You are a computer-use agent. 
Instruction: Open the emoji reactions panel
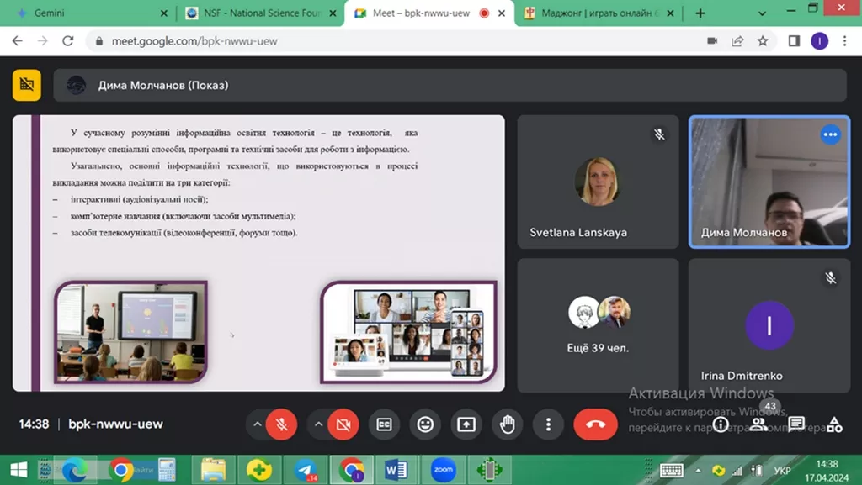coord(425,424)
